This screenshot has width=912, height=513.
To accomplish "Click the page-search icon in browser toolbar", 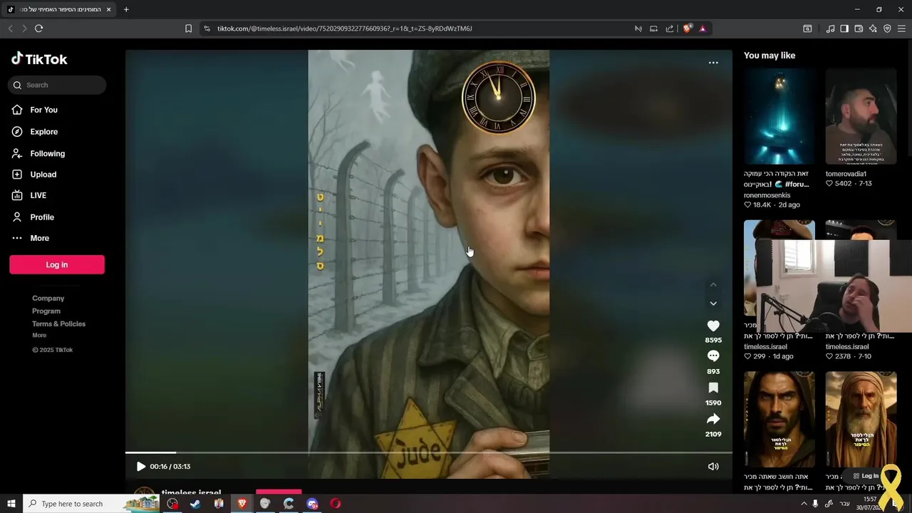I will click(x=807, y=28).
